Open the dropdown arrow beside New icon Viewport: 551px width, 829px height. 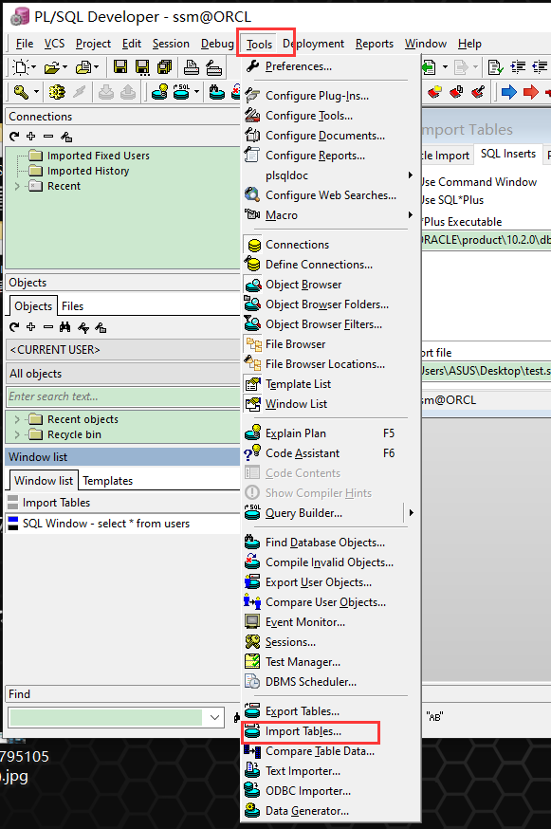tap(34, 67)
